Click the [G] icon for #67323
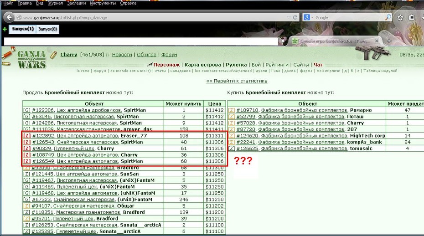Viewport: 424px width, 236px height. point(27,200)
